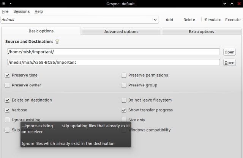Click the Delete session button

pos(189,20)
